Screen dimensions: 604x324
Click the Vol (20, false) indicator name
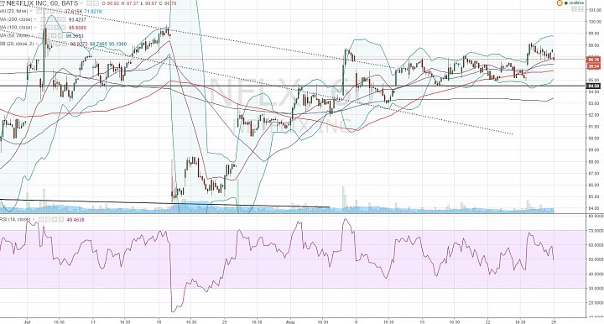[x=14, y=11]
